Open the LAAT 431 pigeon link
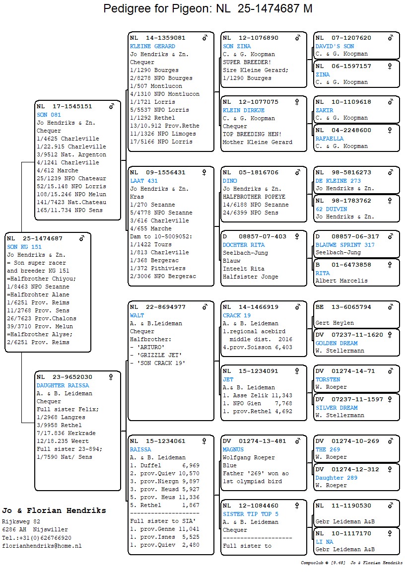405x582 pixels. pos(144,181)
